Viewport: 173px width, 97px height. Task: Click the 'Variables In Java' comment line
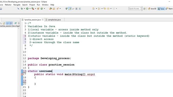[41, 26]
